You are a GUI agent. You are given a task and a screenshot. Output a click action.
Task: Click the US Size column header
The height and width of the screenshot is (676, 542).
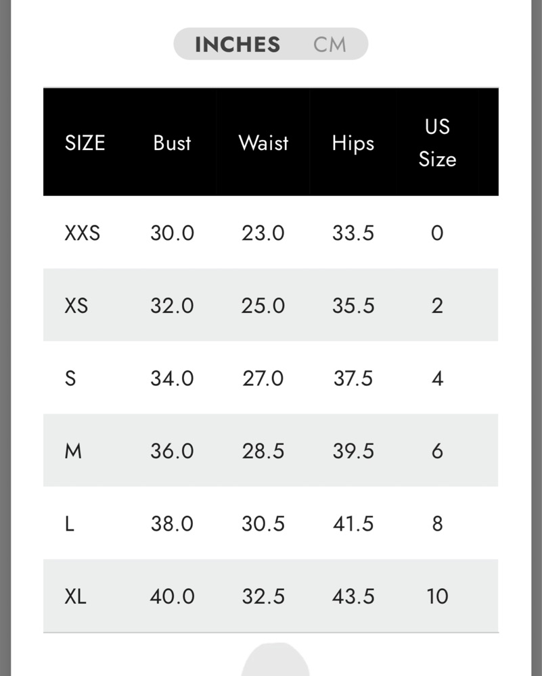pyautogui.click(x=437, y=143)
